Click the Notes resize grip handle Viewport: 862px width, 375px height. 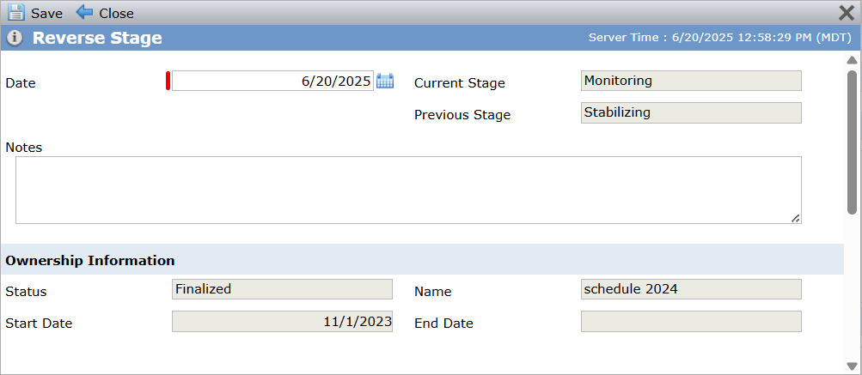point(795,218)
